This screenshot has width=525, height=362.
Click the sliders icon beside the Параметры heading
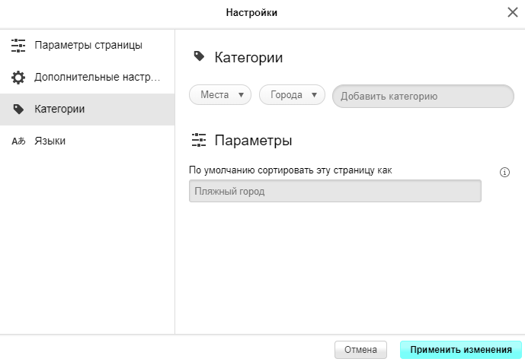click(199, 141)
